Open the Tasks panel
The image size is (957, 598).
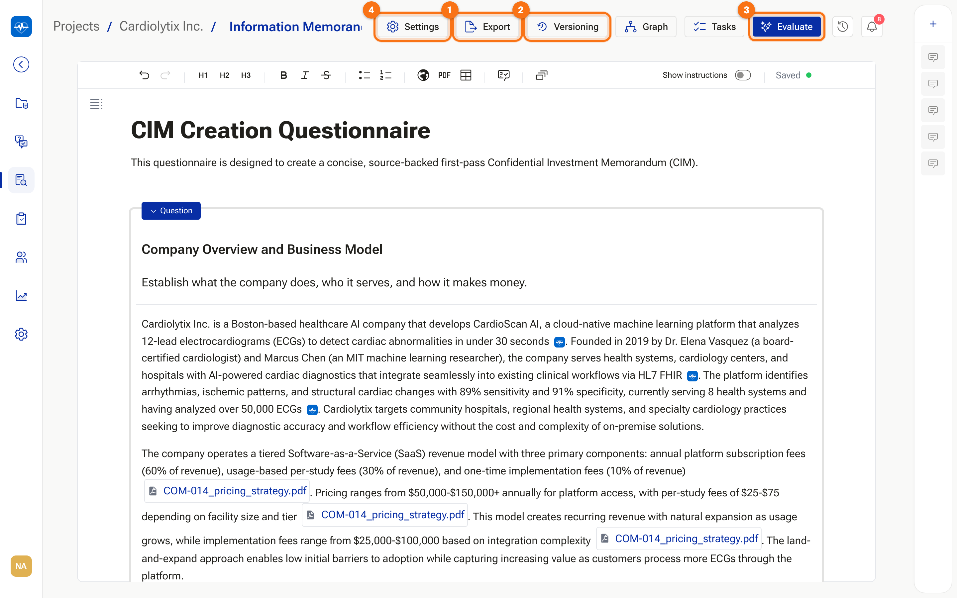coord(714,27)
